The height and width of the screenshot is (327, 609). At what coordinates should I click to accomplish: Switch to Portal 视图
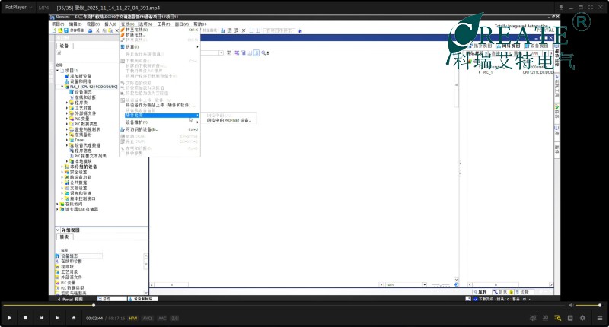(70, 299)
